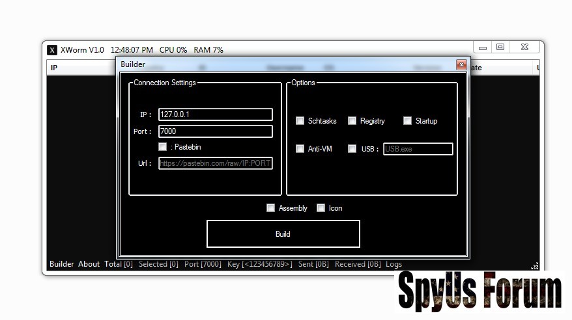Click the XWorm app icon in title bar
This screenshot has height=320, width=572.
pos(52,50)
